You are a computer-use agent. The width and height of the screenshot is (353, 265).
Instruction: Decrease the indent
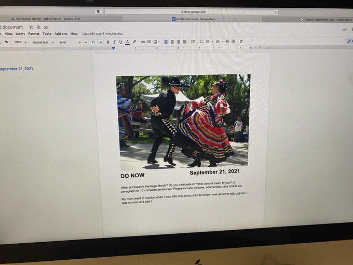pyautogui.click(x=227, y=42)
